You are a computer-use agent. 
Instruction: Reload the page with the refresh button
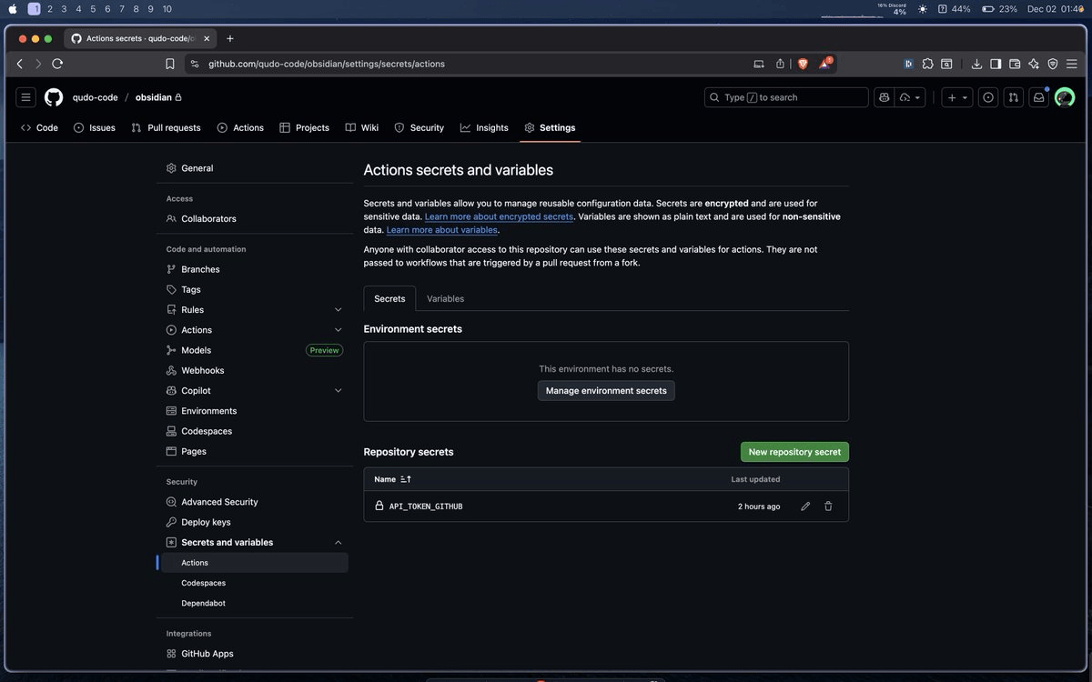57,64
